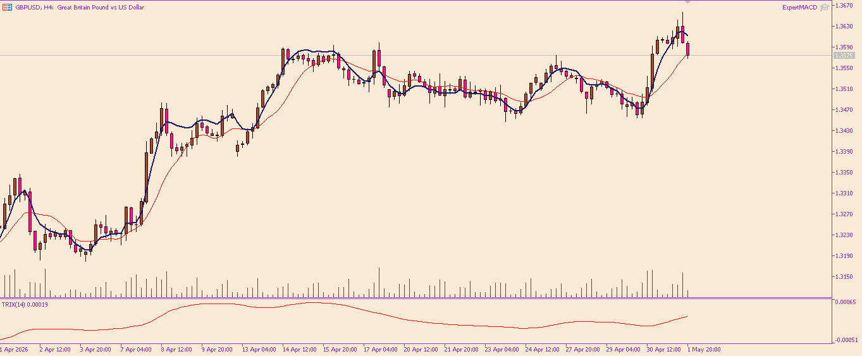The image size is (862, 356).
Task: Click the 1.3230 price axis value
Action: 844,235
